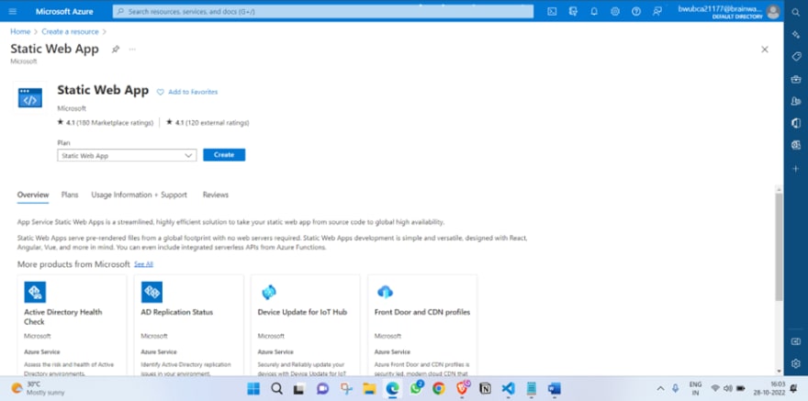This screenshot has height=401, width=808.
Task: Focus the search resources box
Action: (x=323, y=11)
